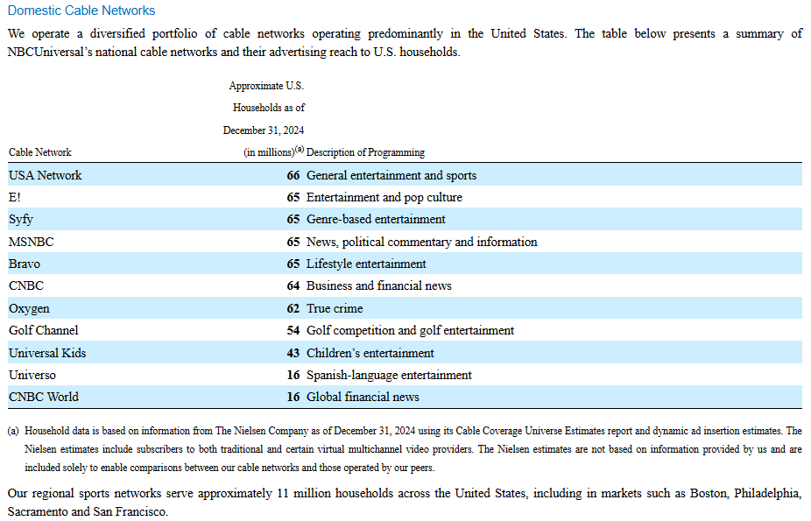Click the 65 value in the MSNBC row

coord(293,242)
